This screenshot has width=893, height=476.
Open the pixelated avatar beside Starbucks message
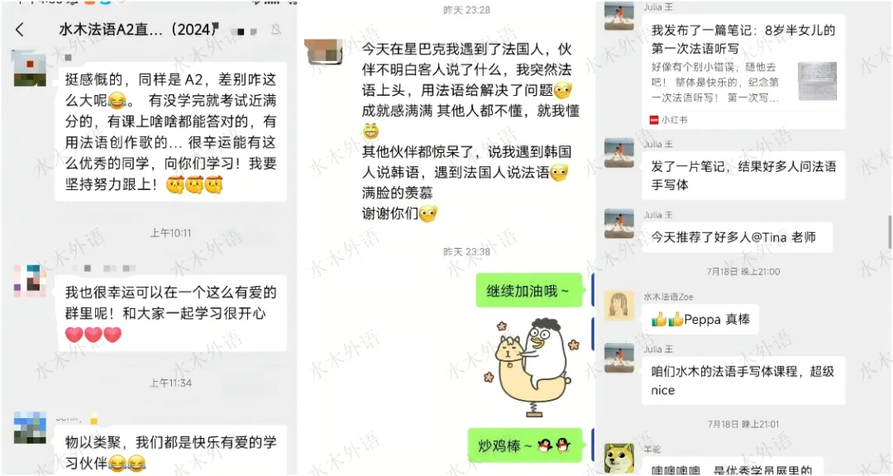(323, 52)
